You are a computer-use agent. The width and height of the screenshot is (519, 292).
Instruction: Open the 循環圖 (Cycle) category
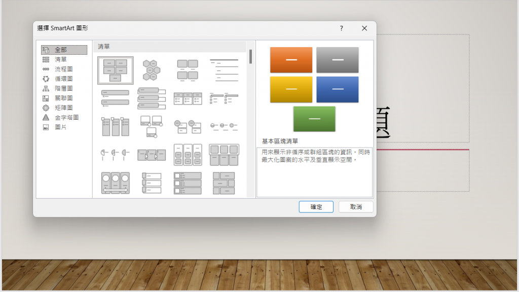click(x=64, y=79)
